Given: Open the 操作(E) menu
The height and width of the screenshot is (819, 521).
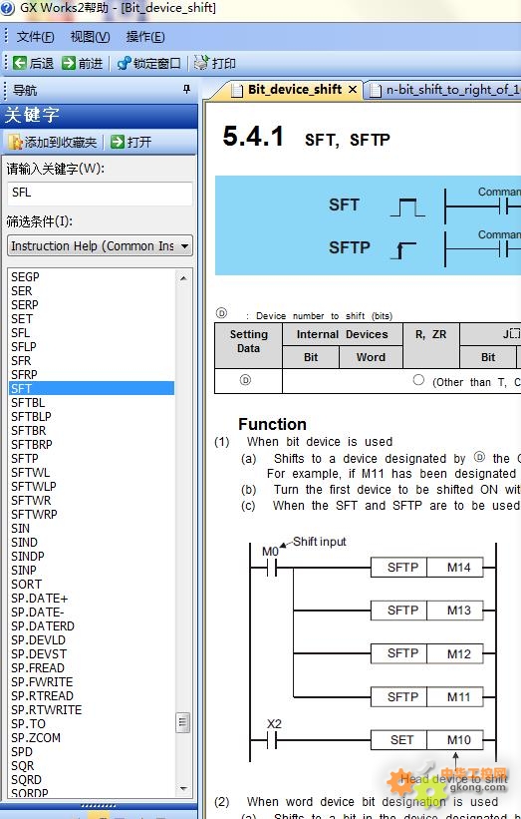Looking at the screenshot, I should 145,37.
